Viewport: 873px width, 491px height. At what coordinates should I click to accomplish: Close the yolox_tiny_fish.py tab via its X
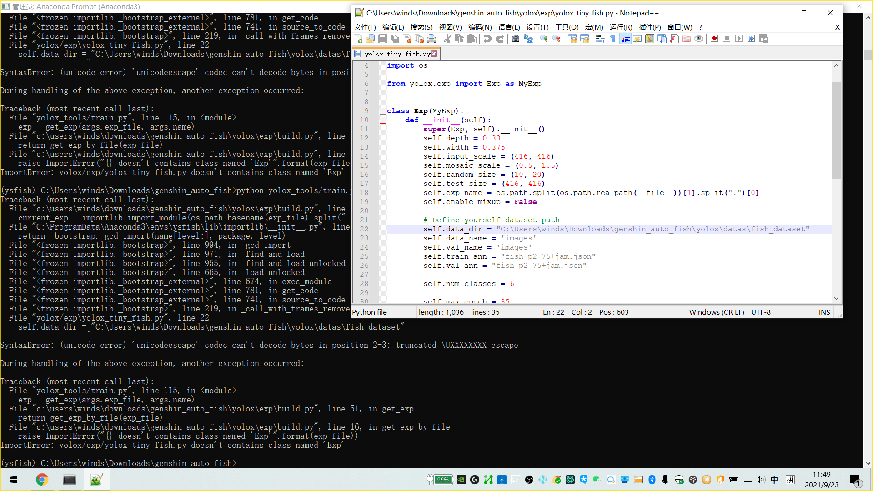click(x=434, y=54)
